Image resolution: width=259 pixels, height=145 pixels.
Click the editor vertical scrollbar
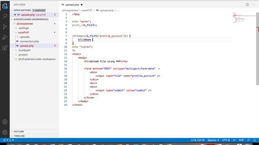click(x=257, y=49)
